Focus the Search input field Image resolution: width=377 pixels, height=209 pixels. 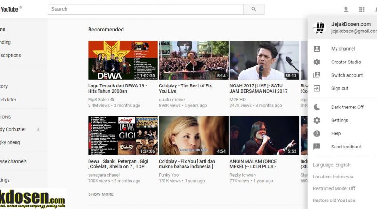tap(146, 9)
